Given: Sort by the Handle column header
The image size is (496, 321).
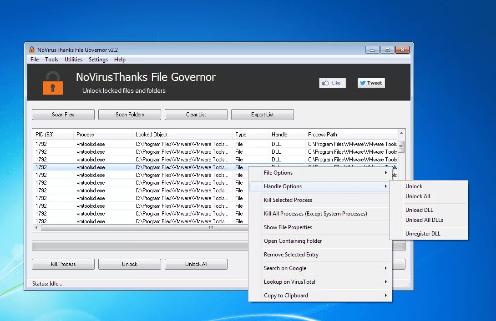Looking at the screenshot, I should pyautogui.click(x=287, y=134).
